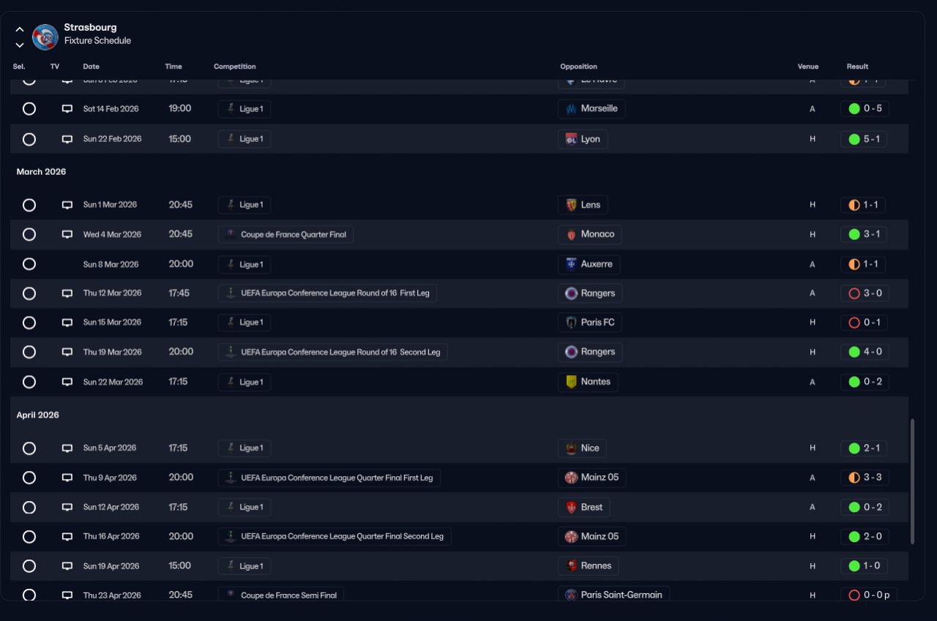This screenshot has width=937, height=621.
Task: Click the Lyon club crest icon
Action: coord(572,139)
